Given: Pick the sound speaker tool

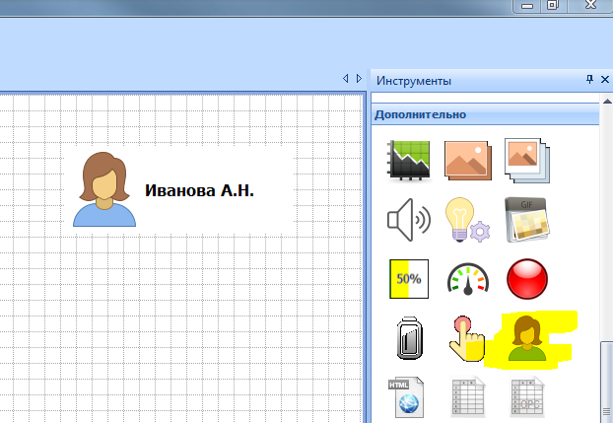Looking at the screenshot, I should tap(409, 220).
